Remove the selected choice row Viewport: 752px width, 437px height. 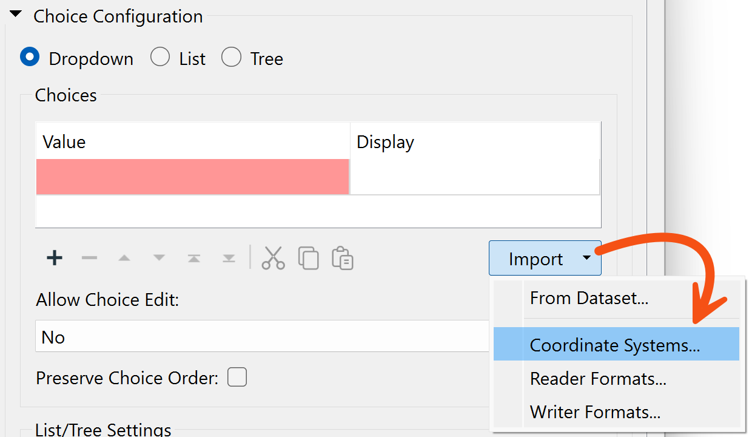coord(89,257)
